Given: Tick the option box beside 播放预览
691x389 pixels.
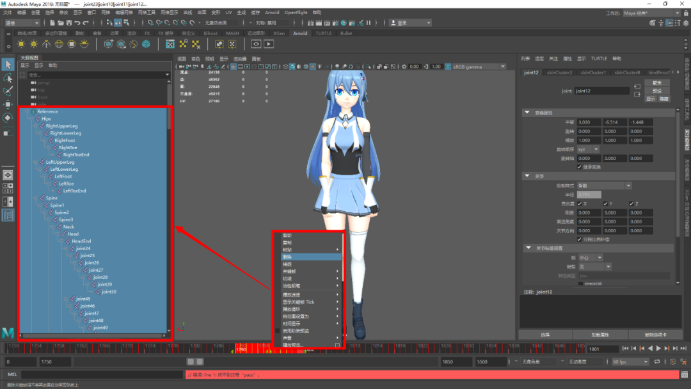Looking at the screenshot, I should pyautogui.click(x=337, y=345).
